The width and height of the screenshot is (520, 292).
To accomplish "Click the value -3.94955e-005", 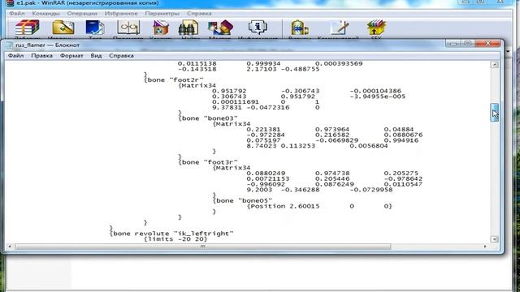I will 377,97.
